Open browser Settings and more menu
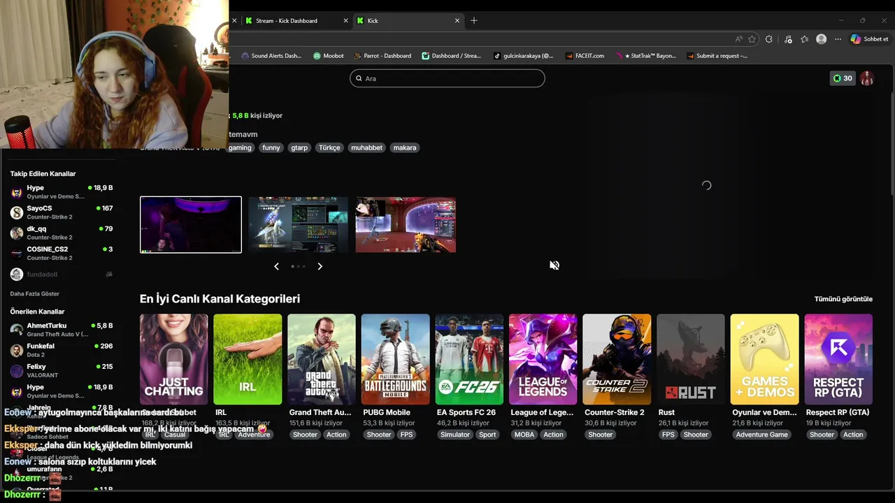The width and height of the screenshot is (895, 503). [x=838, y=39]
